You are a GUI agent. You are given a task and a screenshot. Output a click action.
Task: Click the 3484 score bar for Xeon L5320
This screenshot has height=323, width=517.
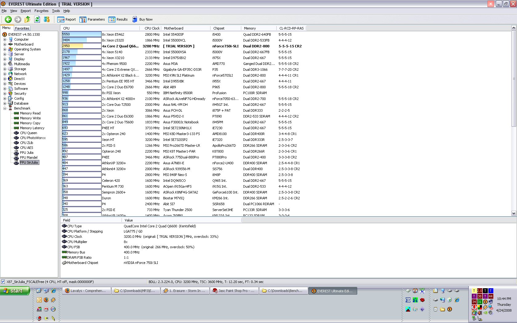(x=82, y=40)
